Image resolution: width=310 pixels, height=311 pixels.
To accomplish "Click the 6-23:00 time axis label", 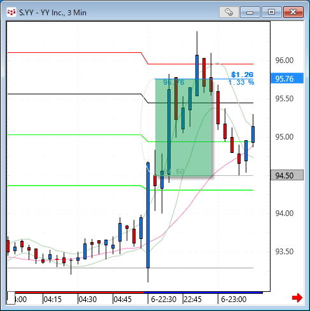I will 234,300.
